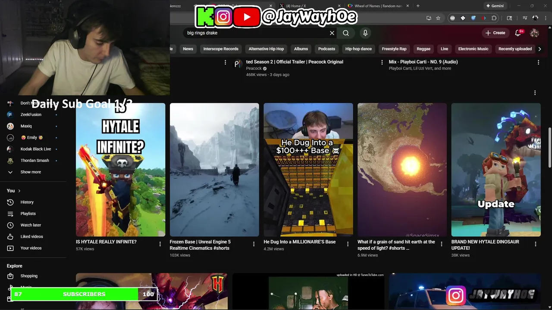
Task: Open the YouTube account avatar menu
Action: tap(534, 33)
